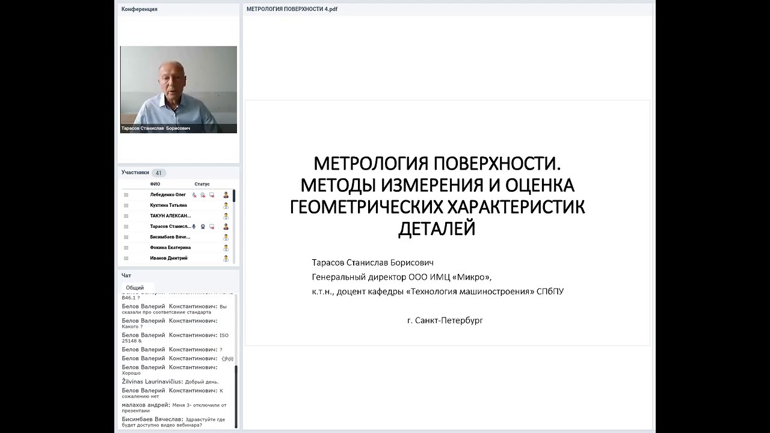Viewport: 770px width, 433px height.
Task: Click the presenter webcam video
Action: click(x=179, y=90)
